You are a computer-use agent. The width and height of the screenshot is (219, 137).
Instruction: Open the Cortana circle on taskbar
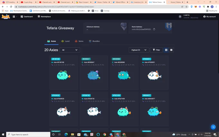click(x=53, y=134)
